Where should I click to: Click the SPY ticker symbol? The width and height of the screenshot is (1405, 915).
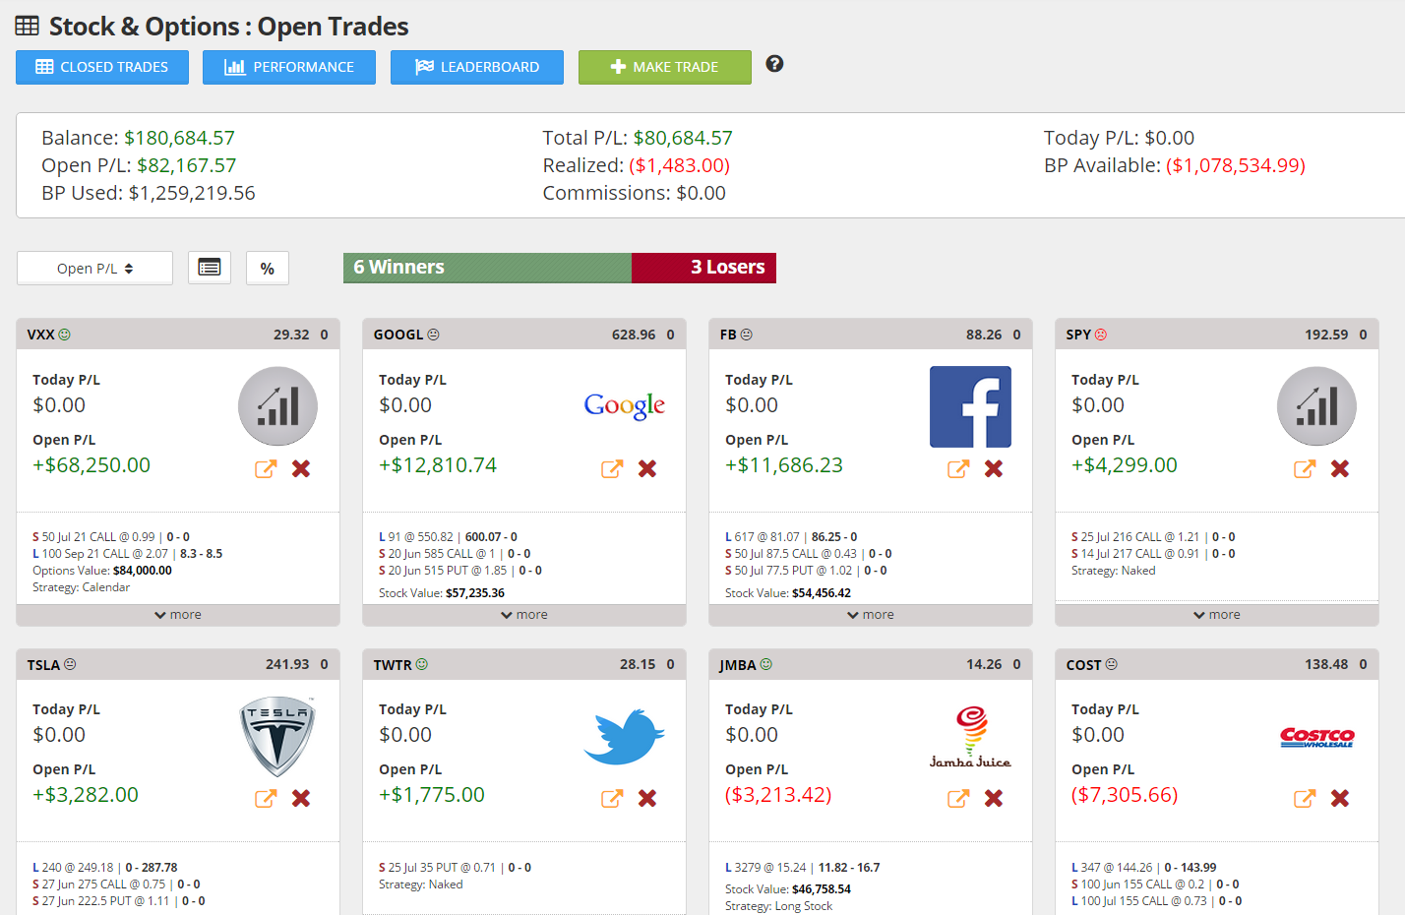coord(1078,335)
